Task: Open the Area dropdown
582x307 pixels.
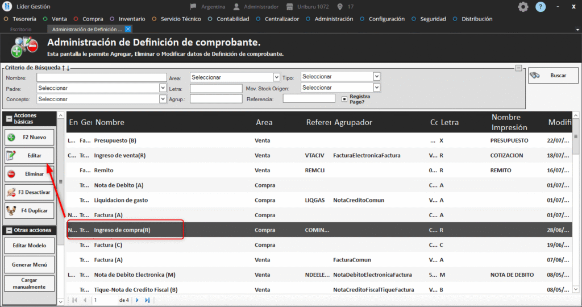Action: pyautogui.click(x=277, y=77)
